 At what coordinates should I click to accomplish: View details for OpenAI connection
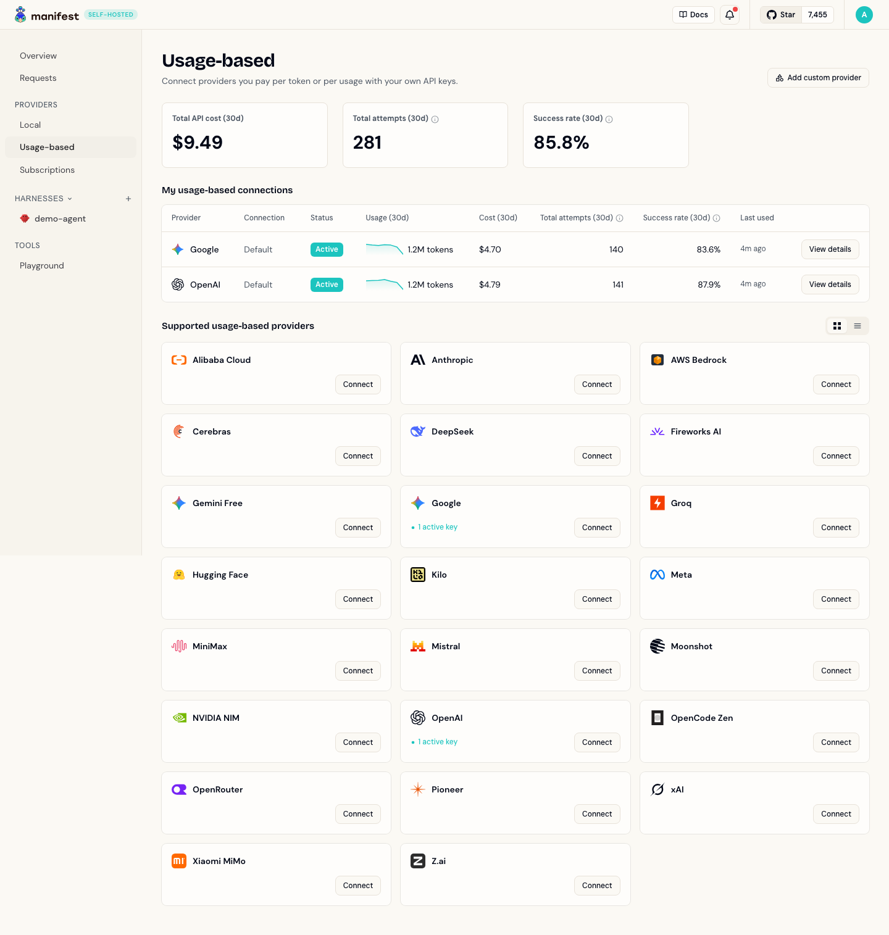[830, 285]
